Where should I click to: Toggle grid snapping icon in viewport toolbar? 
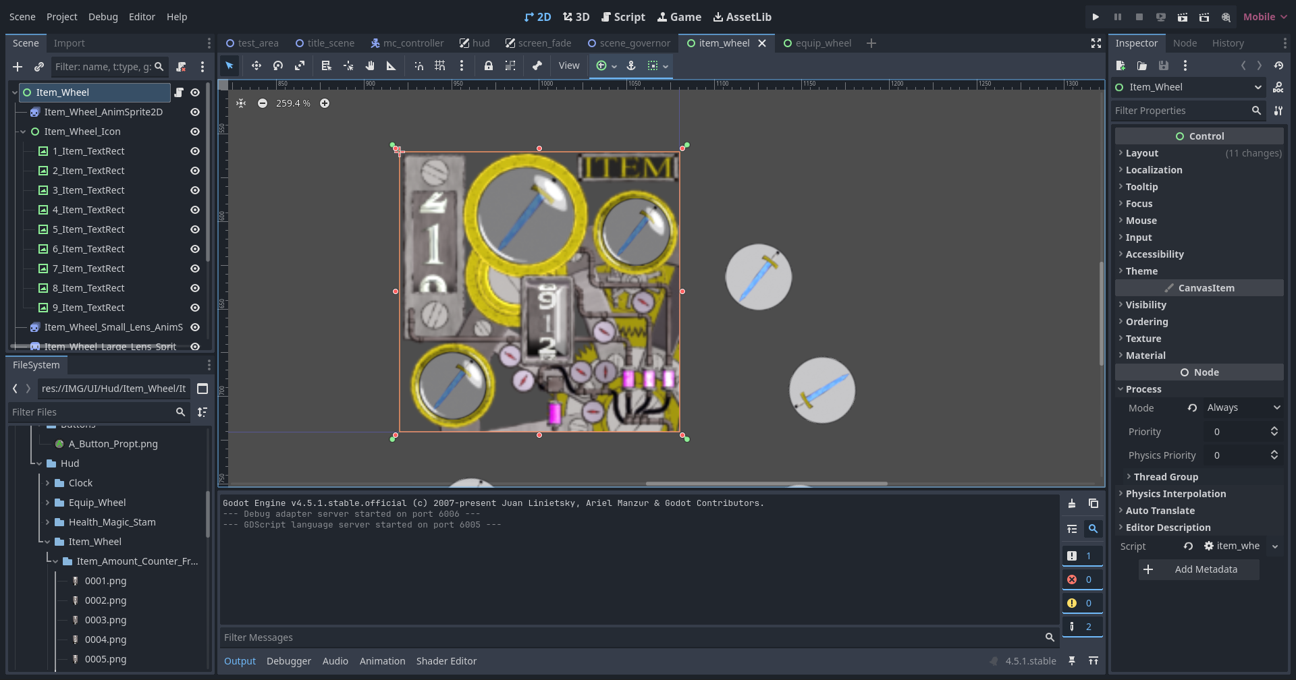pyautogui.click(x=440, y=65)
